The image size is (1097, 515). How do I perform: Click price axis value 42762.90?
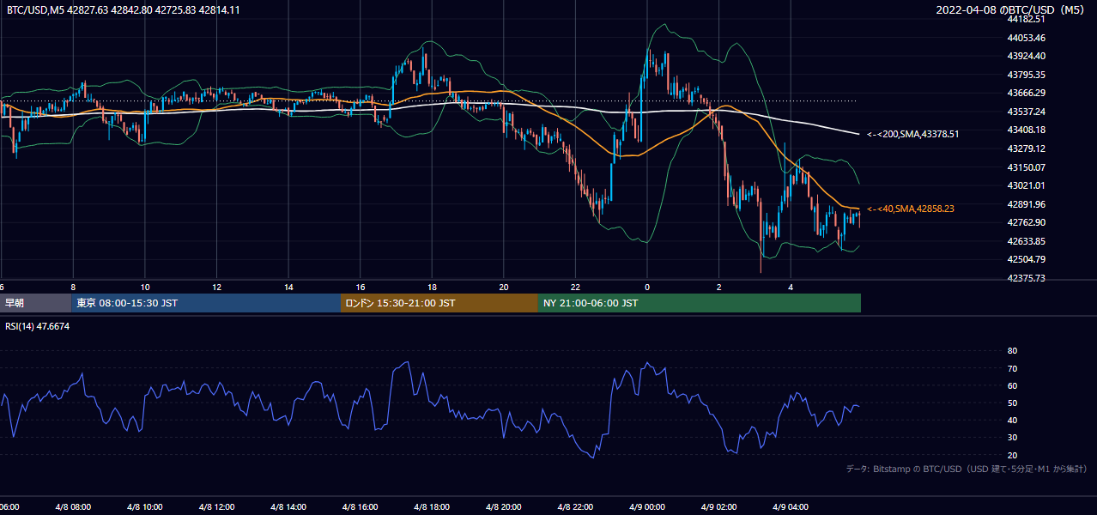tap(1026, 222)
